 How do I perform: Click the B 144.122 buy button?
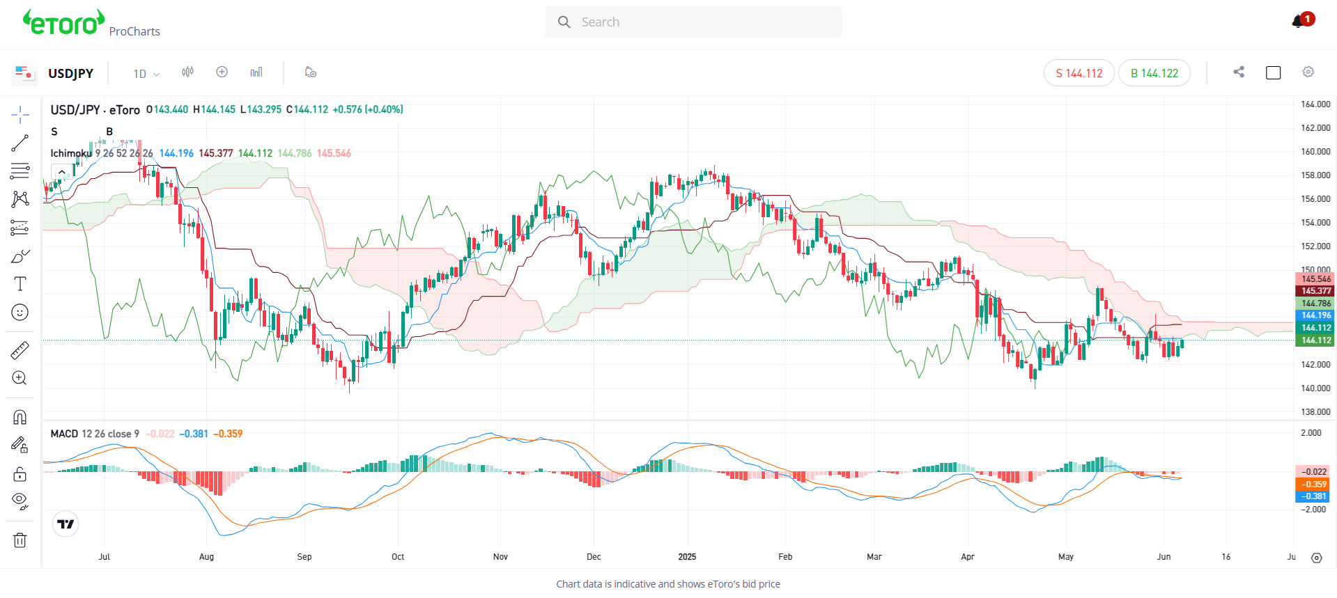tap(1154, 73)
